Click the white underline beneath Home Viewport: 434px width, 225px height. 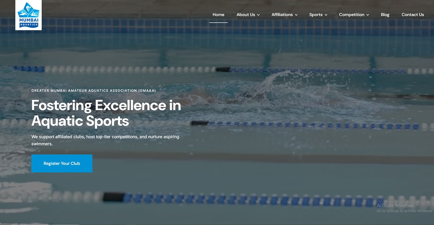(x=218, y=23)
